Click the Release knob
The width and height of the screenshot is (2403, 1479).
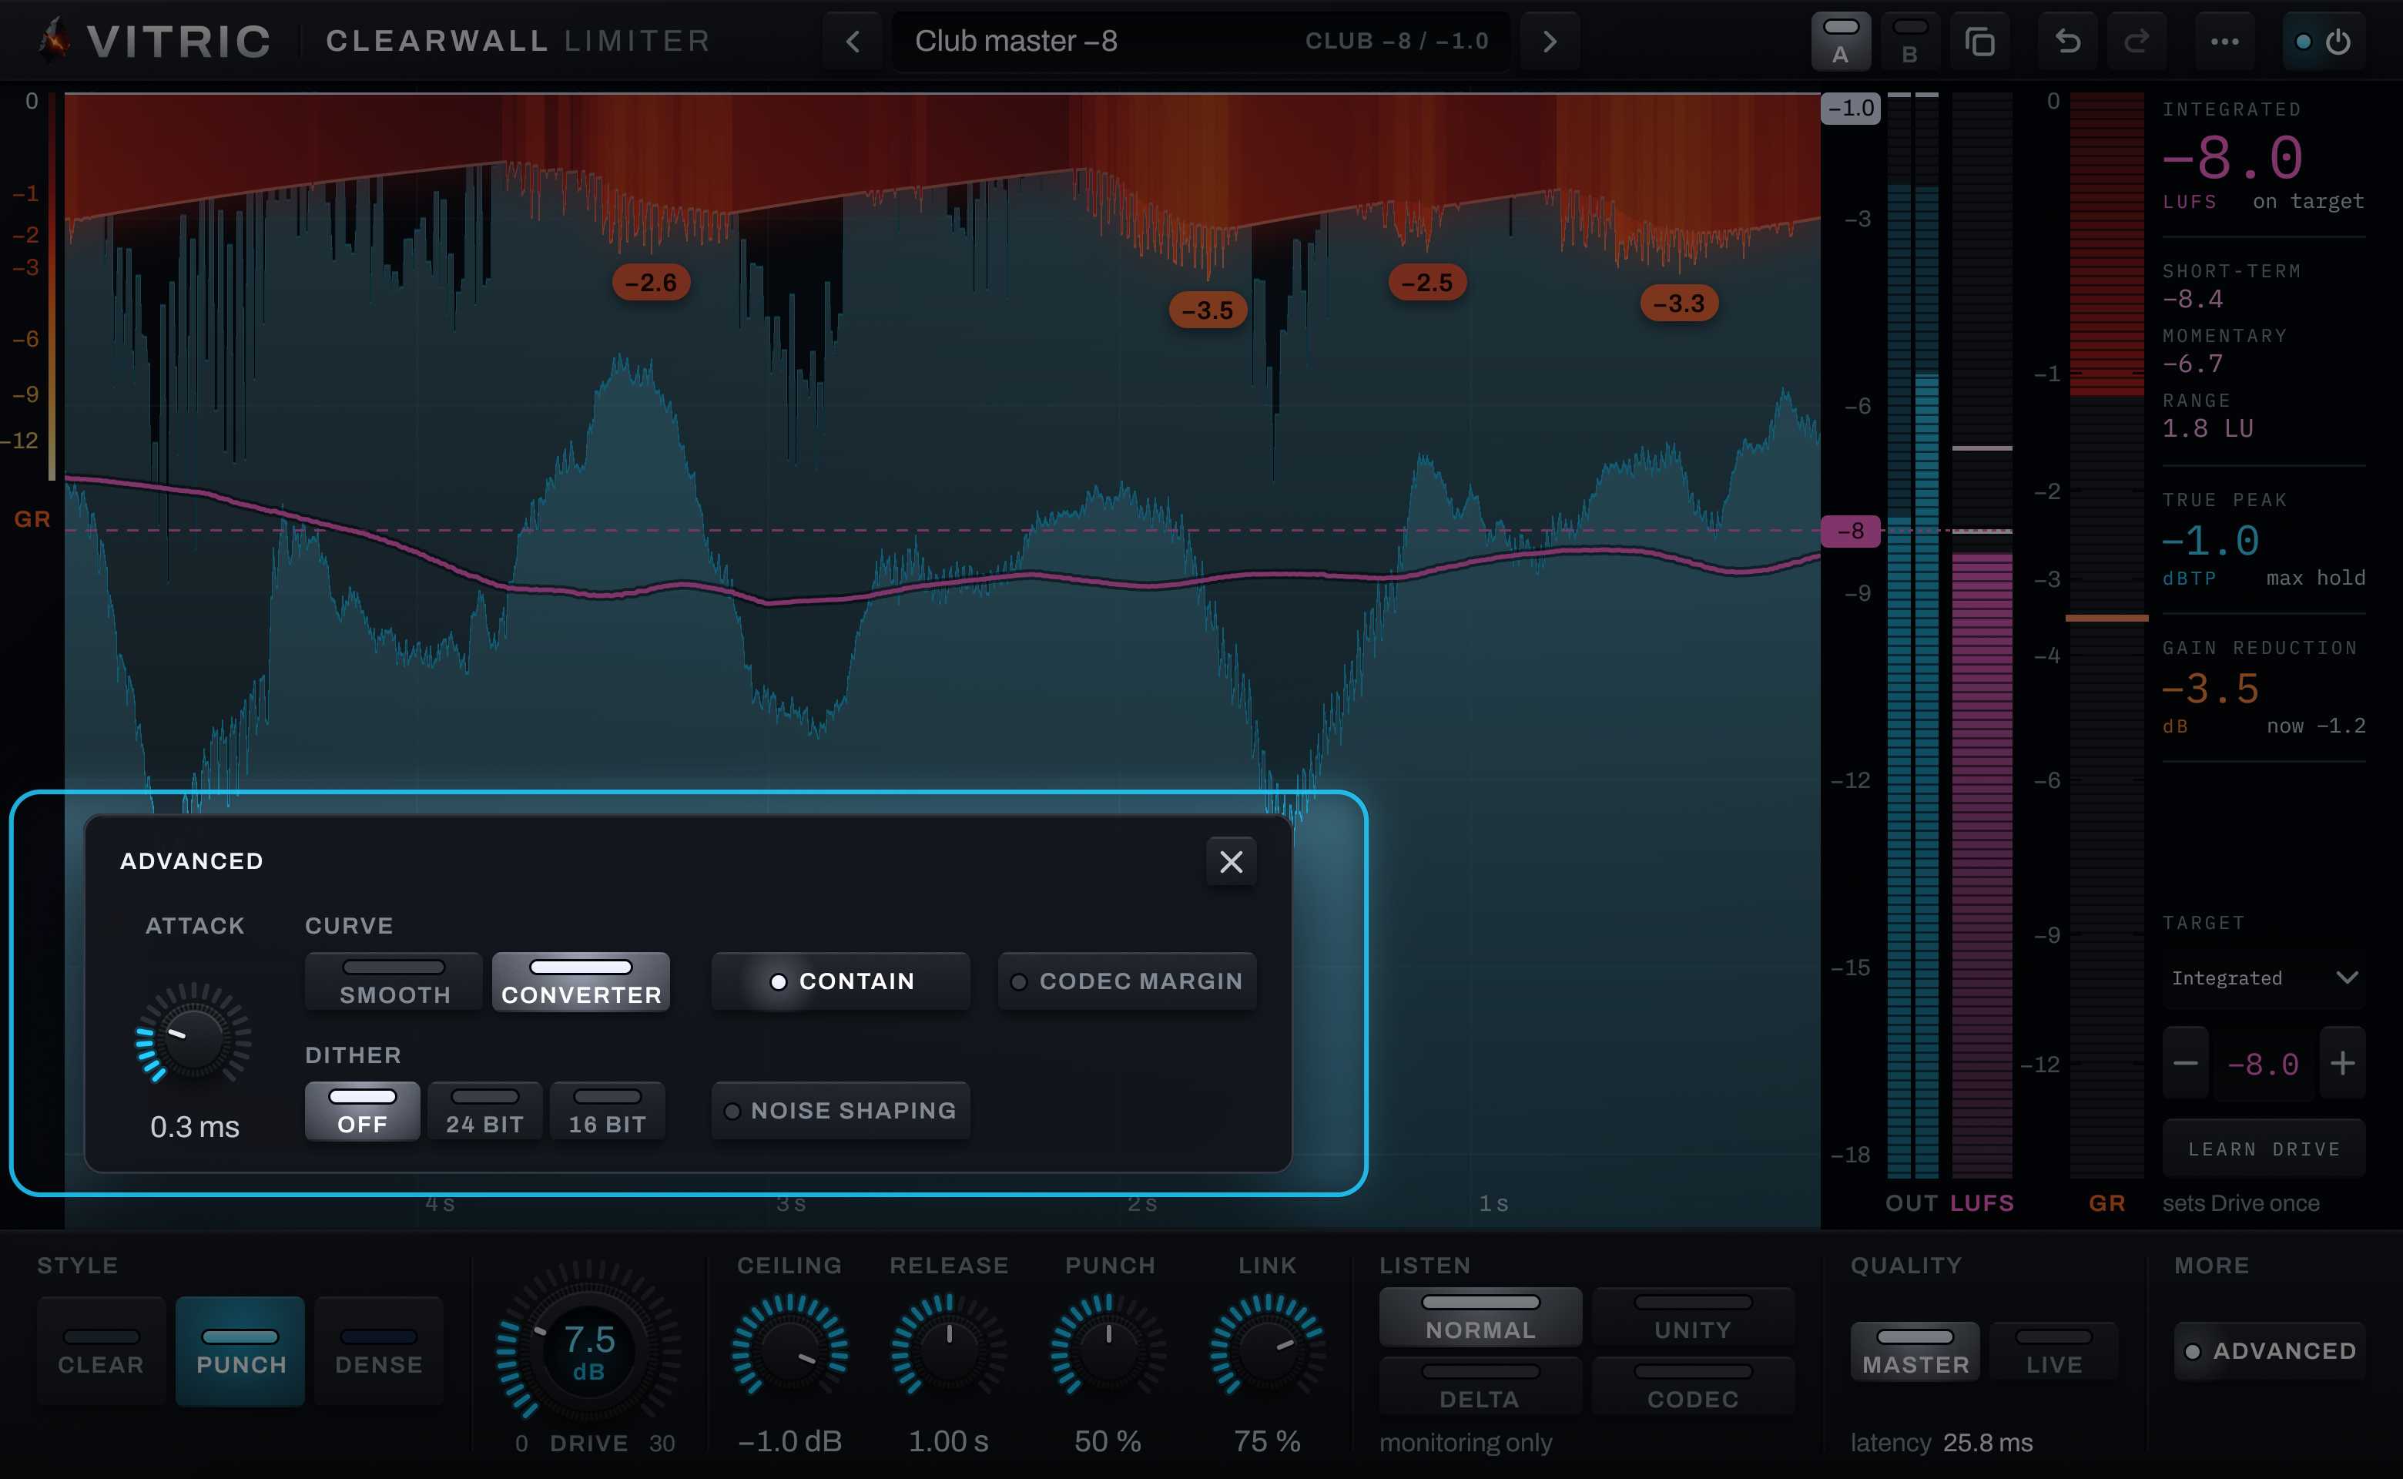(x=949, y=1352)
